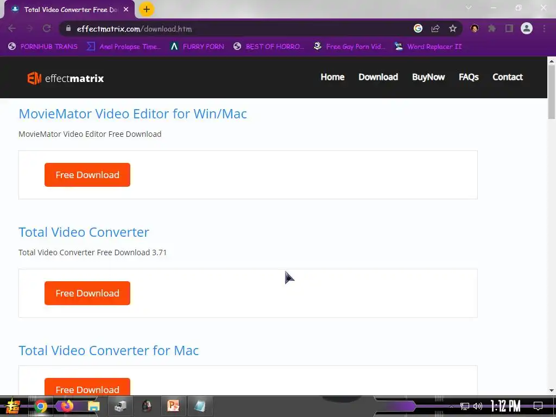Click the lock icon in the address bar
Screen dimensions: 556x417
tap(68, 28)
